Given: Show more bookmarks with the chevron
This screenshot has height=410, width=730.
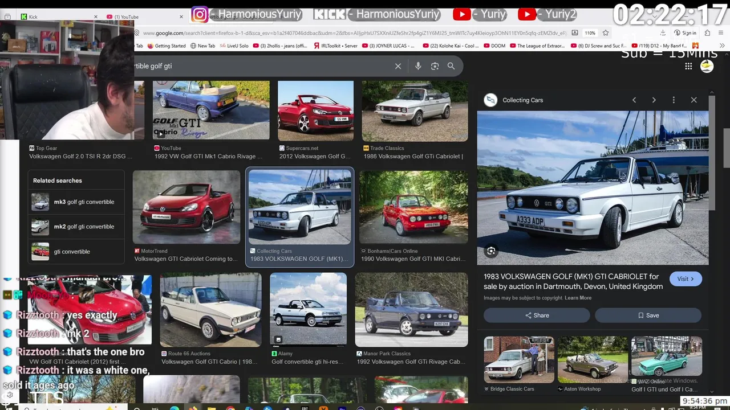Looking at the screenshot, I should [723, 46].
